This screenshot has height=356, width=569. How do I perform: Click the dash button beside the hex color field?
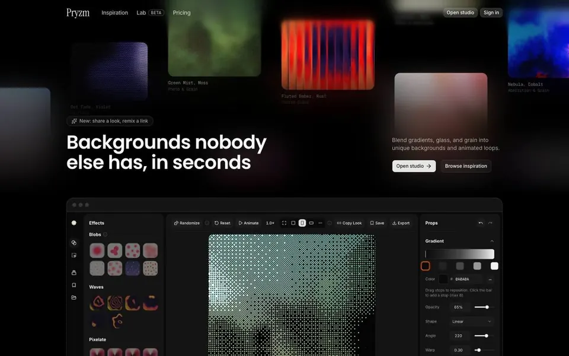(490, 279)
